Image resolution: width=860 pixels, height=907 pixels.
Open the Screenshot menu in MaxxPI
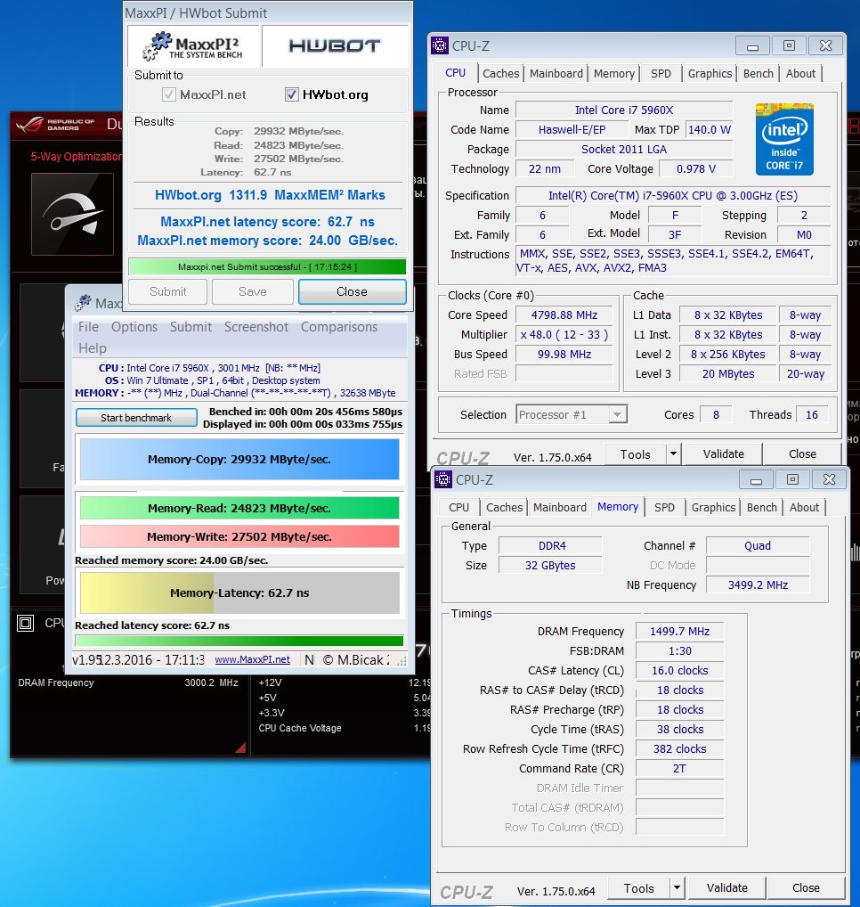256,327
